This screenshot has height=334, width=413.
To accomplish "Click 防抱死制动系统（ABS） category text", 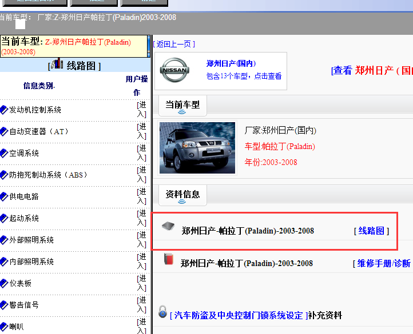I will point(49,175).
